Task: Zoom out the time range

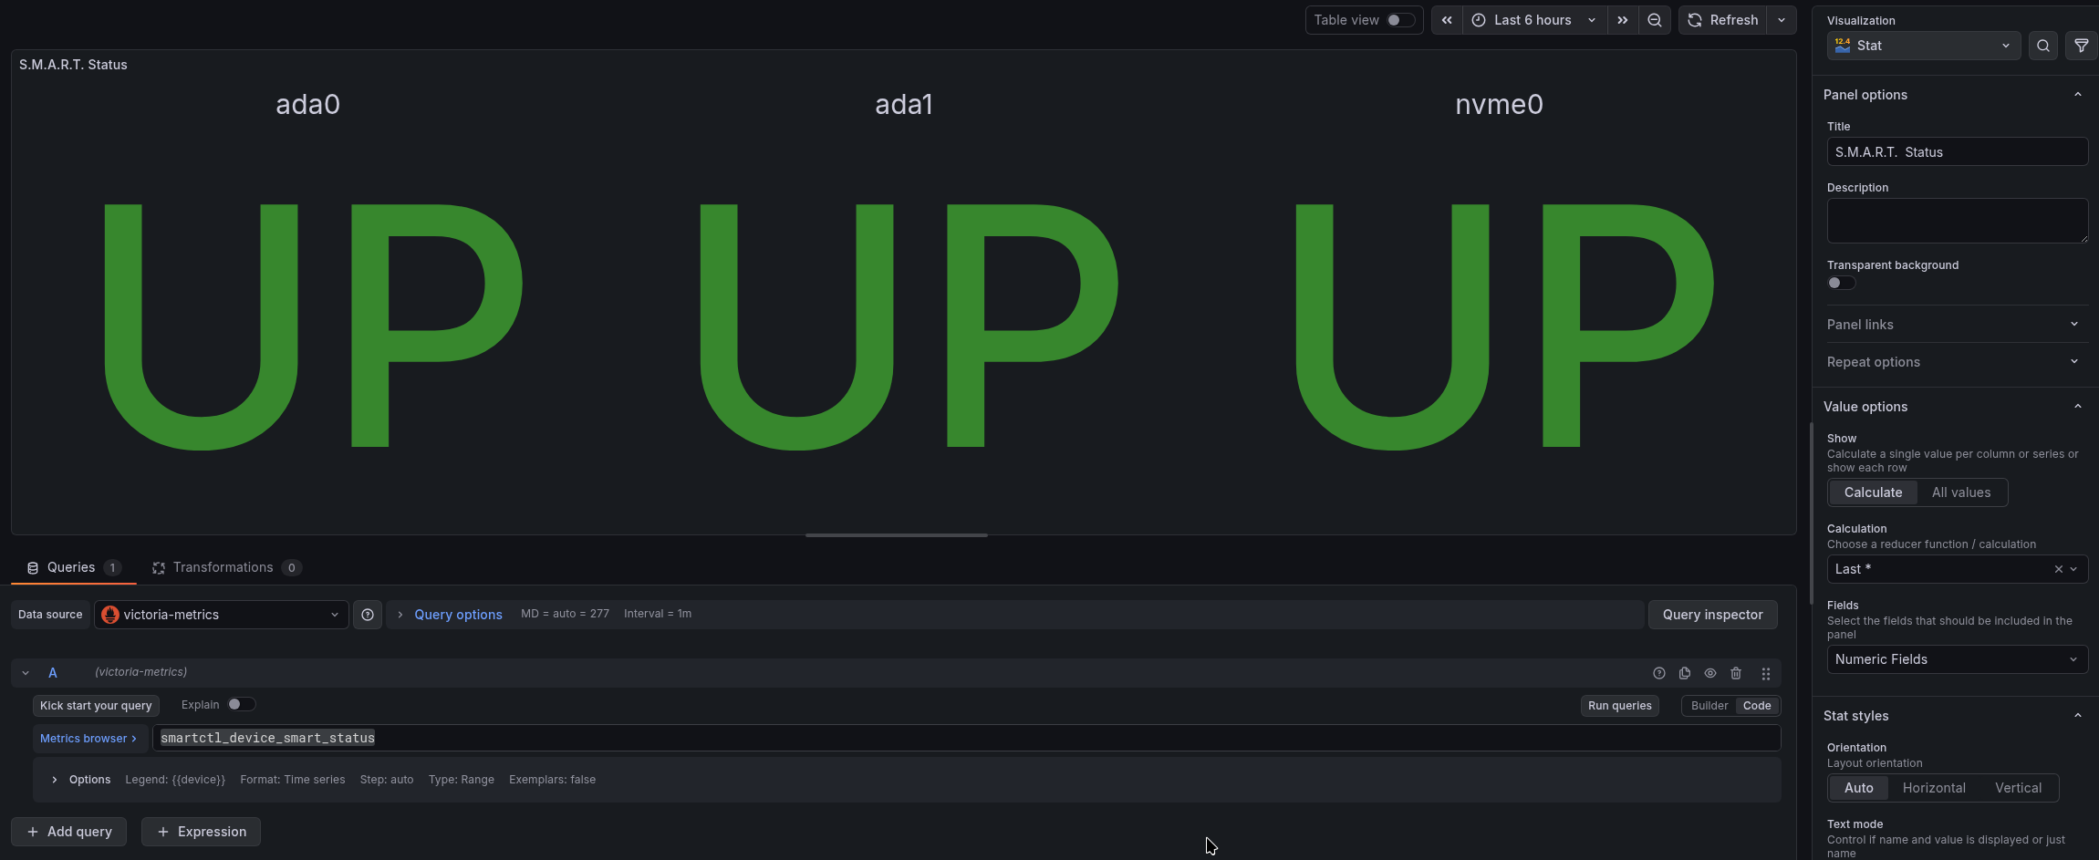Action: (1654, 20)
